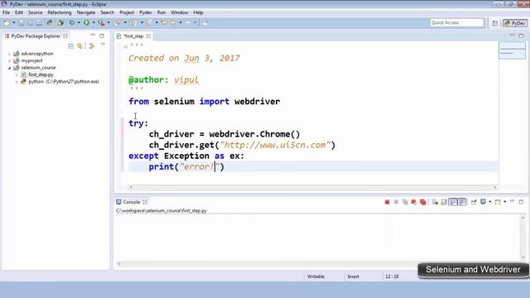Image resolution: width=530 pixels, height=298 pixels.
Task: Open the File menu
Action: (6, 12)
